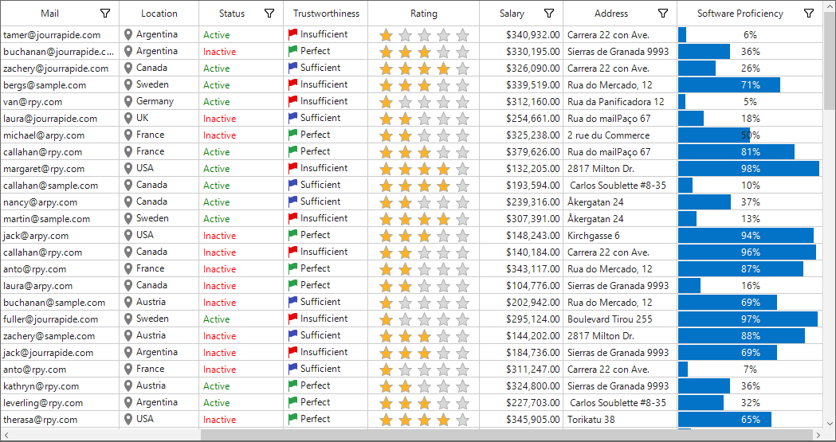Viewport: 836px width, 442px height.
Task: Sort by the Salary column header
Action: click(x=512, y=14)
